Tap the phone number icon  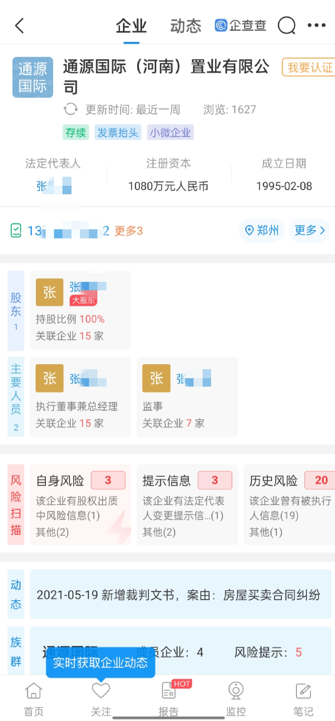[16, 231]
